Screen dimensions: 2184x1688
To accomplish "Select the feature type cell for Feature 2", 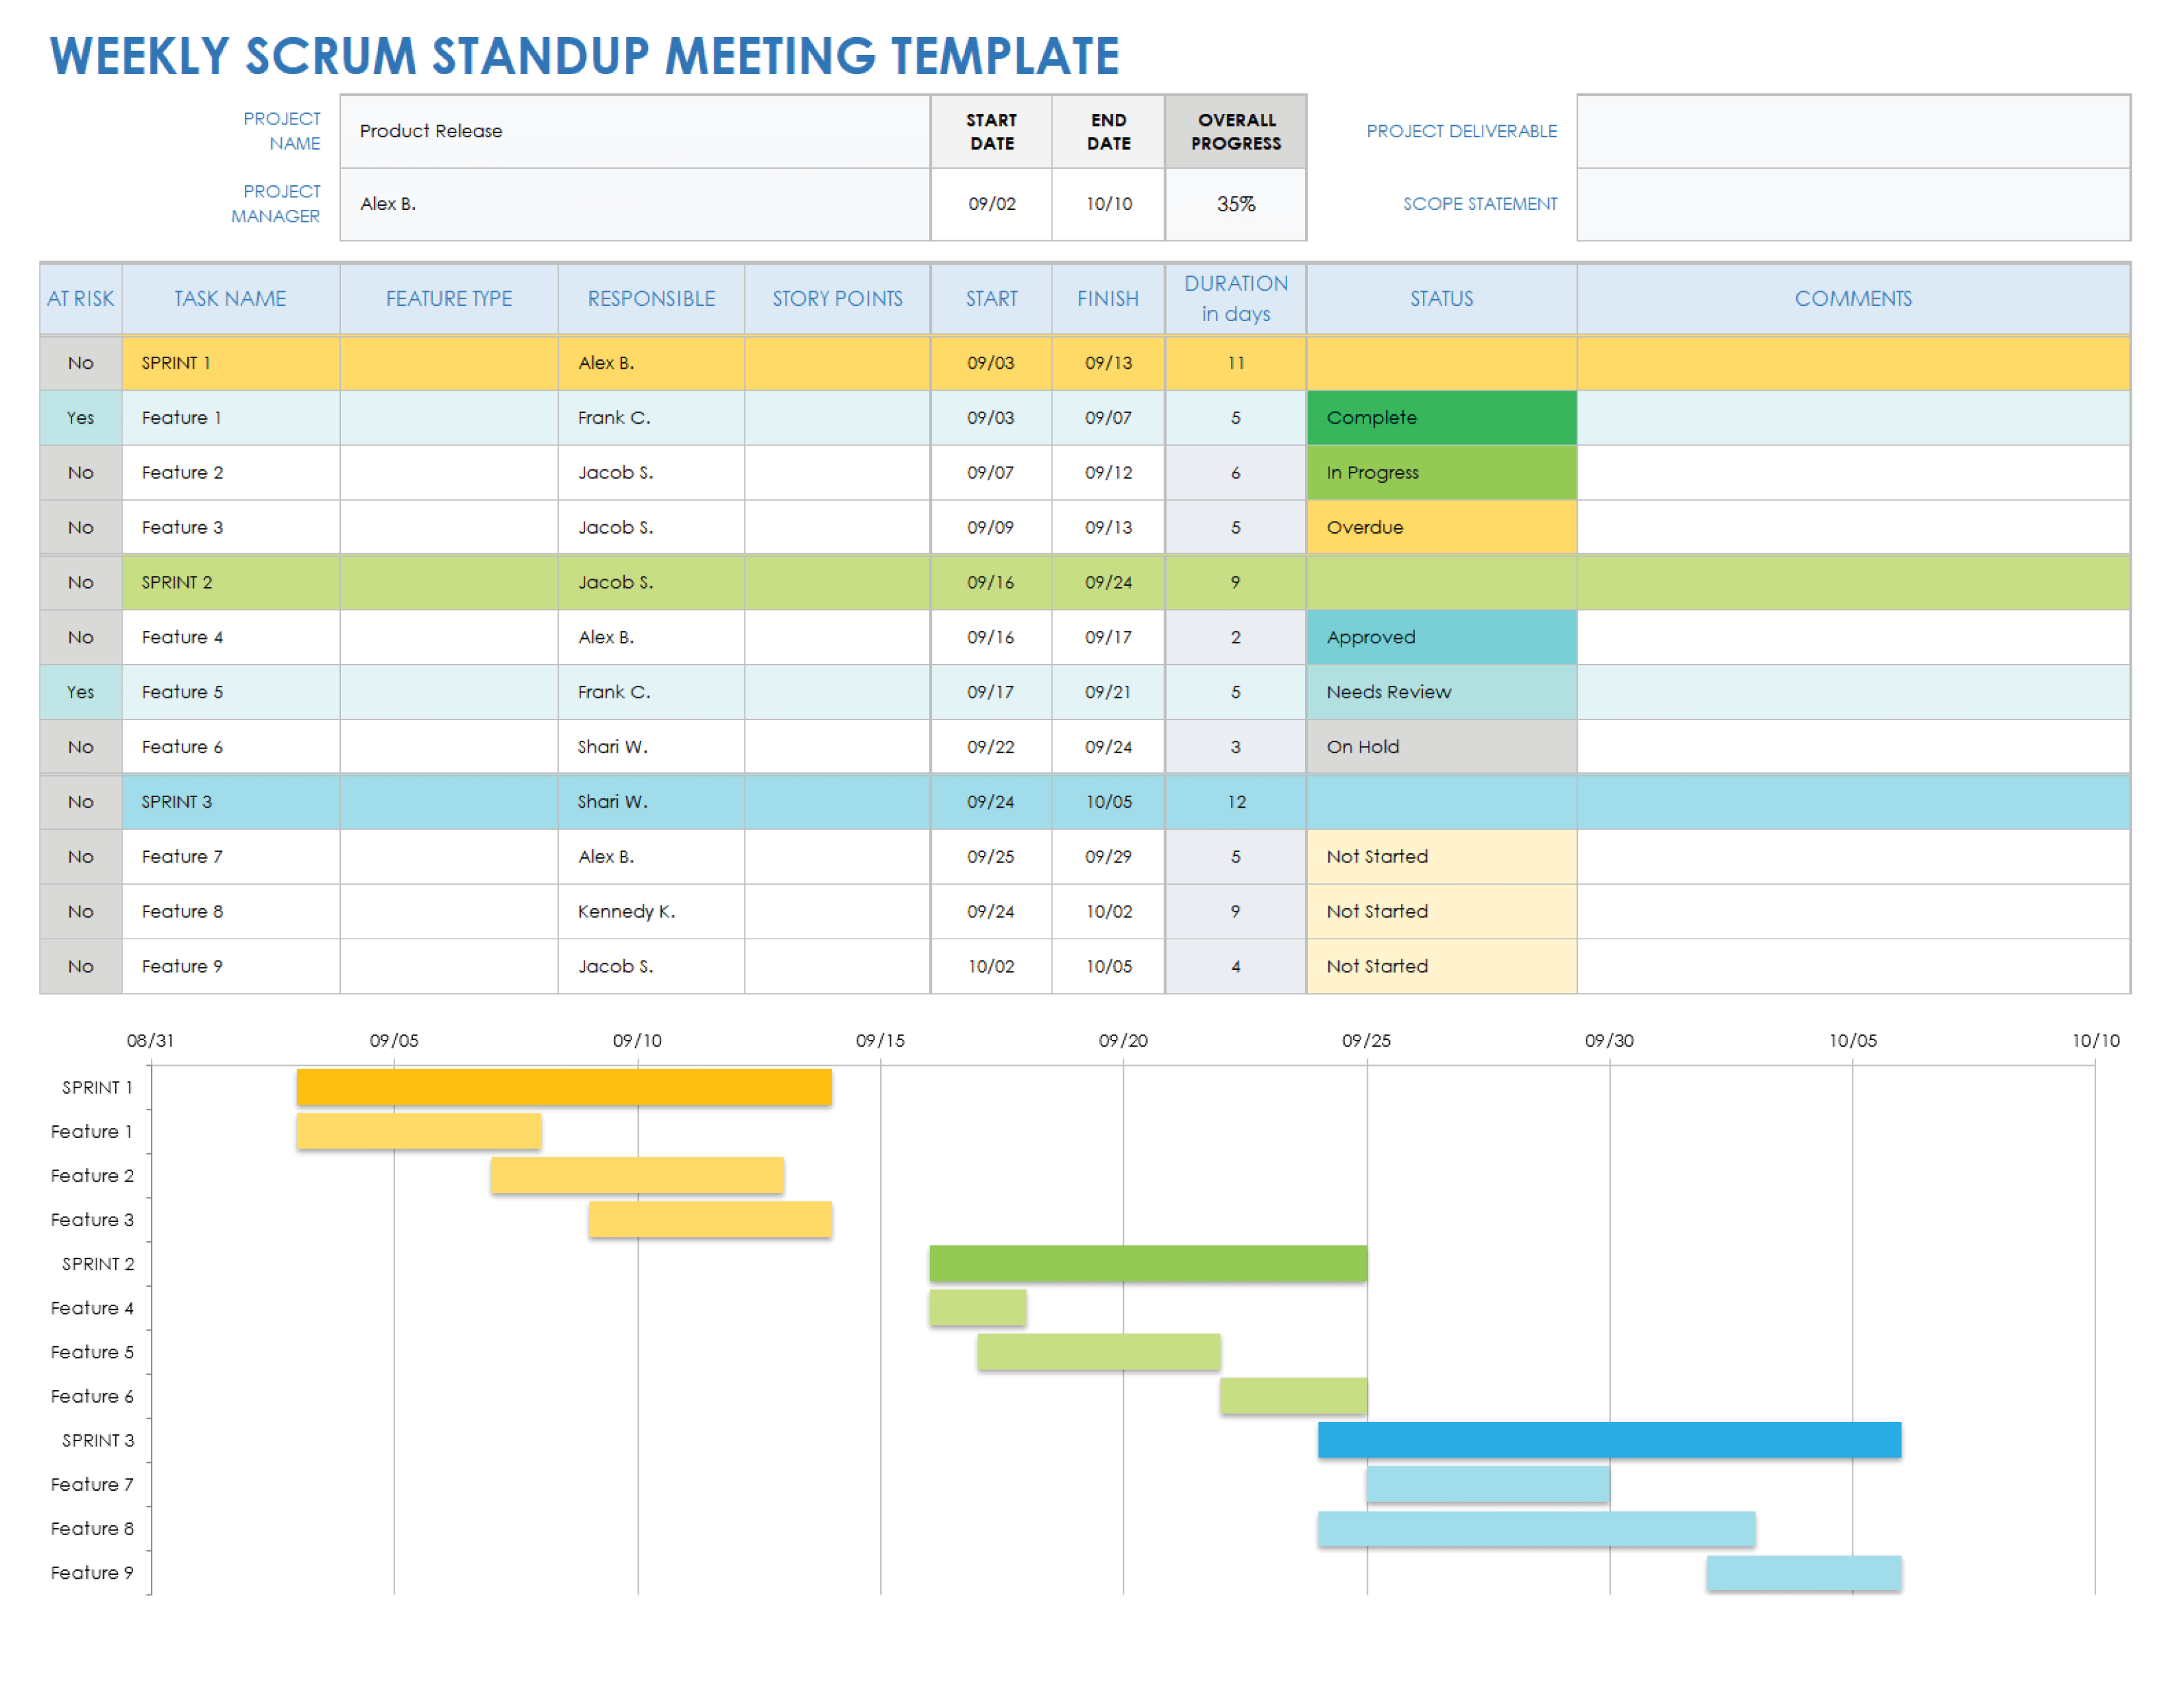I will 449,473.
